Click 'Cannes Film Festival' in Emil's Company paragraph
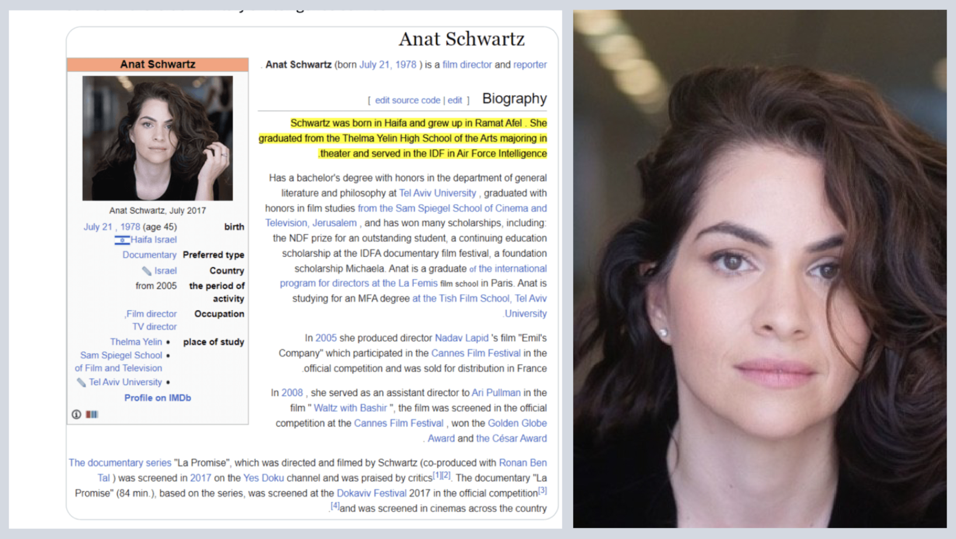Viewport: 956px width, 539px height. point(476,353)
